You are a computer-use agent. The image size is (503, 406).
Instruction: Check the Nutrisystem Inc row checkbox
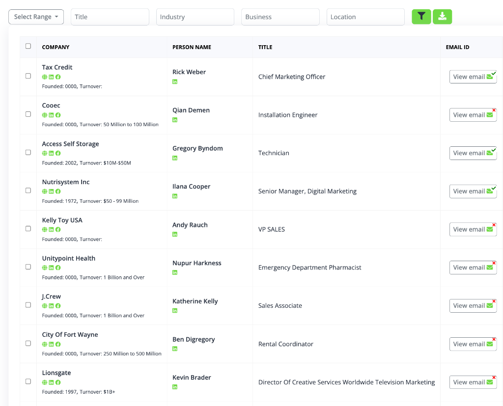(28, 190)
